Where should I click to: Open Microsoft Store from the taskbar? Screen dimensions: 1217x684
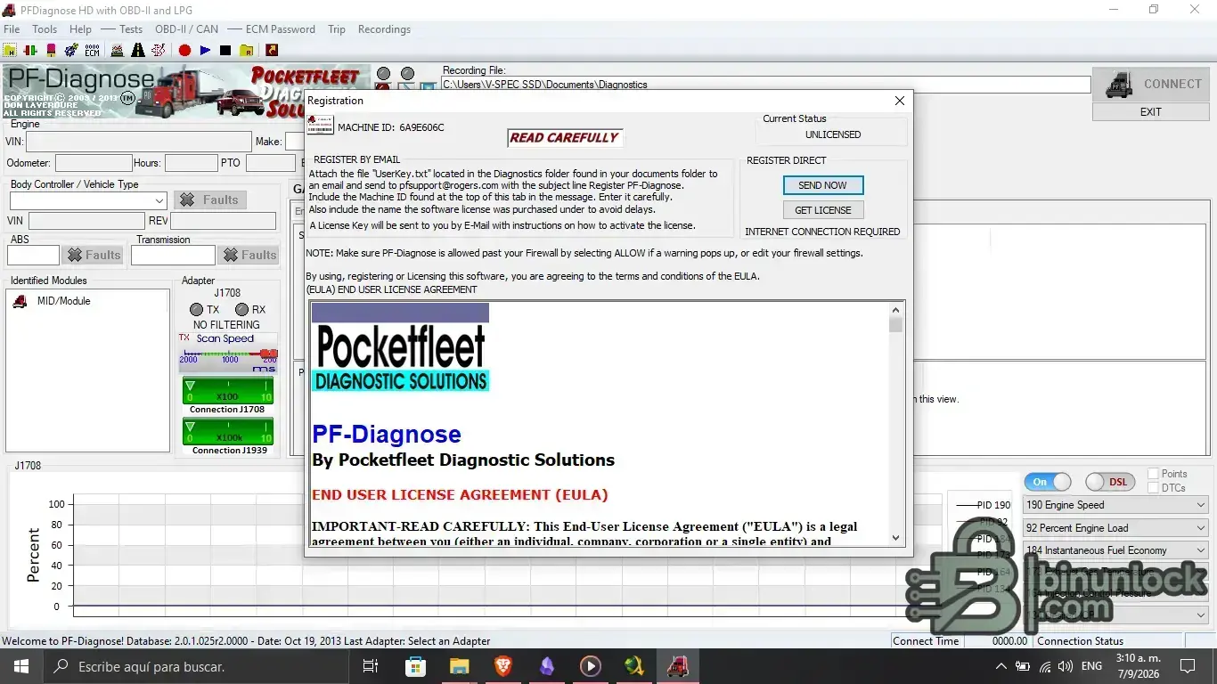pyautogui.click(x=415, y=666)
